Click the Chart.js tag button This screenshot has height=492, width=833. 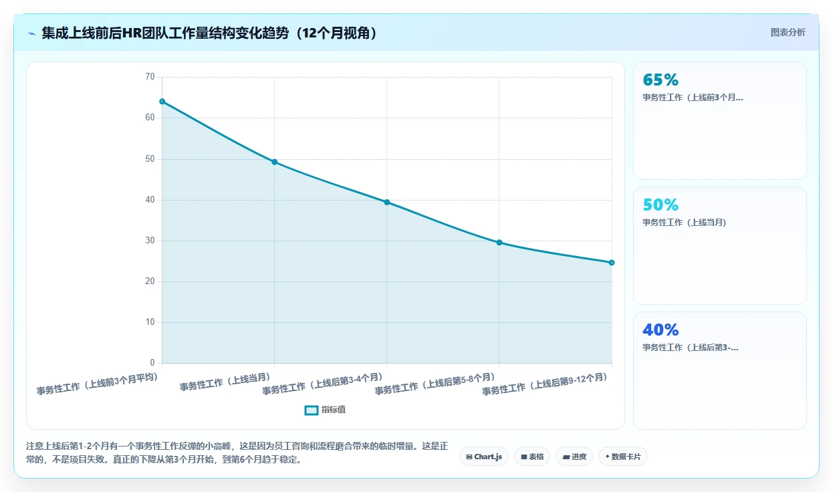click(x=483, y=457)
